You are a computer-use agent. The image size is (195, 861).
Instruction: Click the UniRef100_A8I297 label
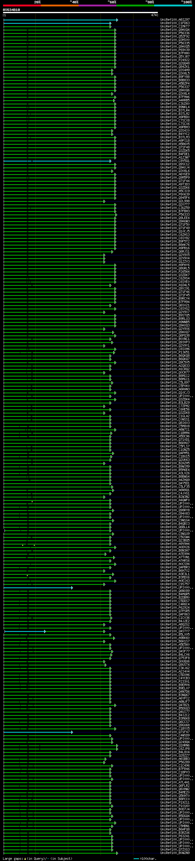coord(175,20)
